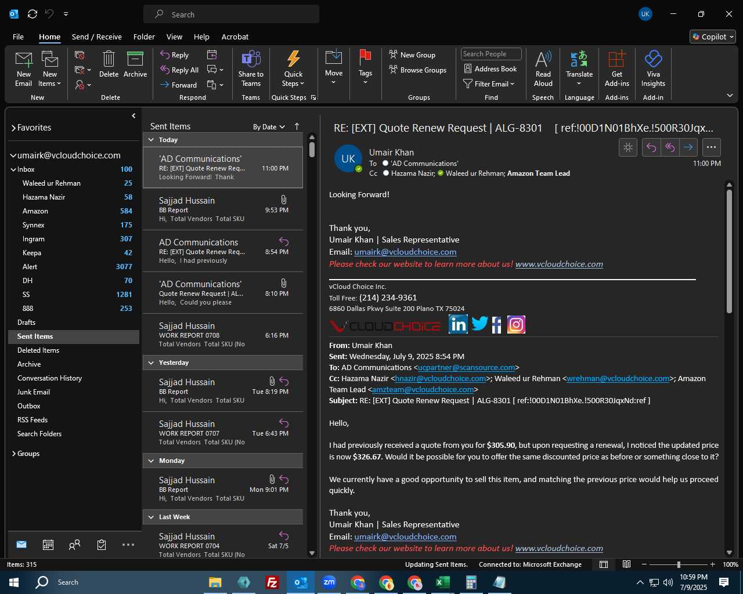Open People contacts in navigation bar
This screenshot has height=594, width=743.
click(x=74, y=545)
